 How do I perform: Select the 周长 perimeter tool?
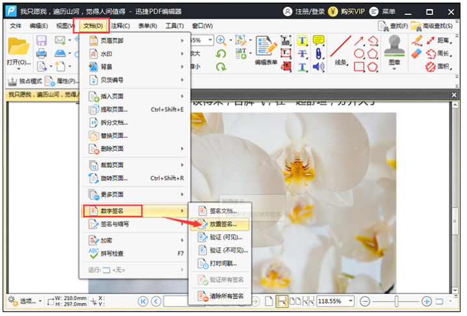pyautogui.click(x=438, y=53)
